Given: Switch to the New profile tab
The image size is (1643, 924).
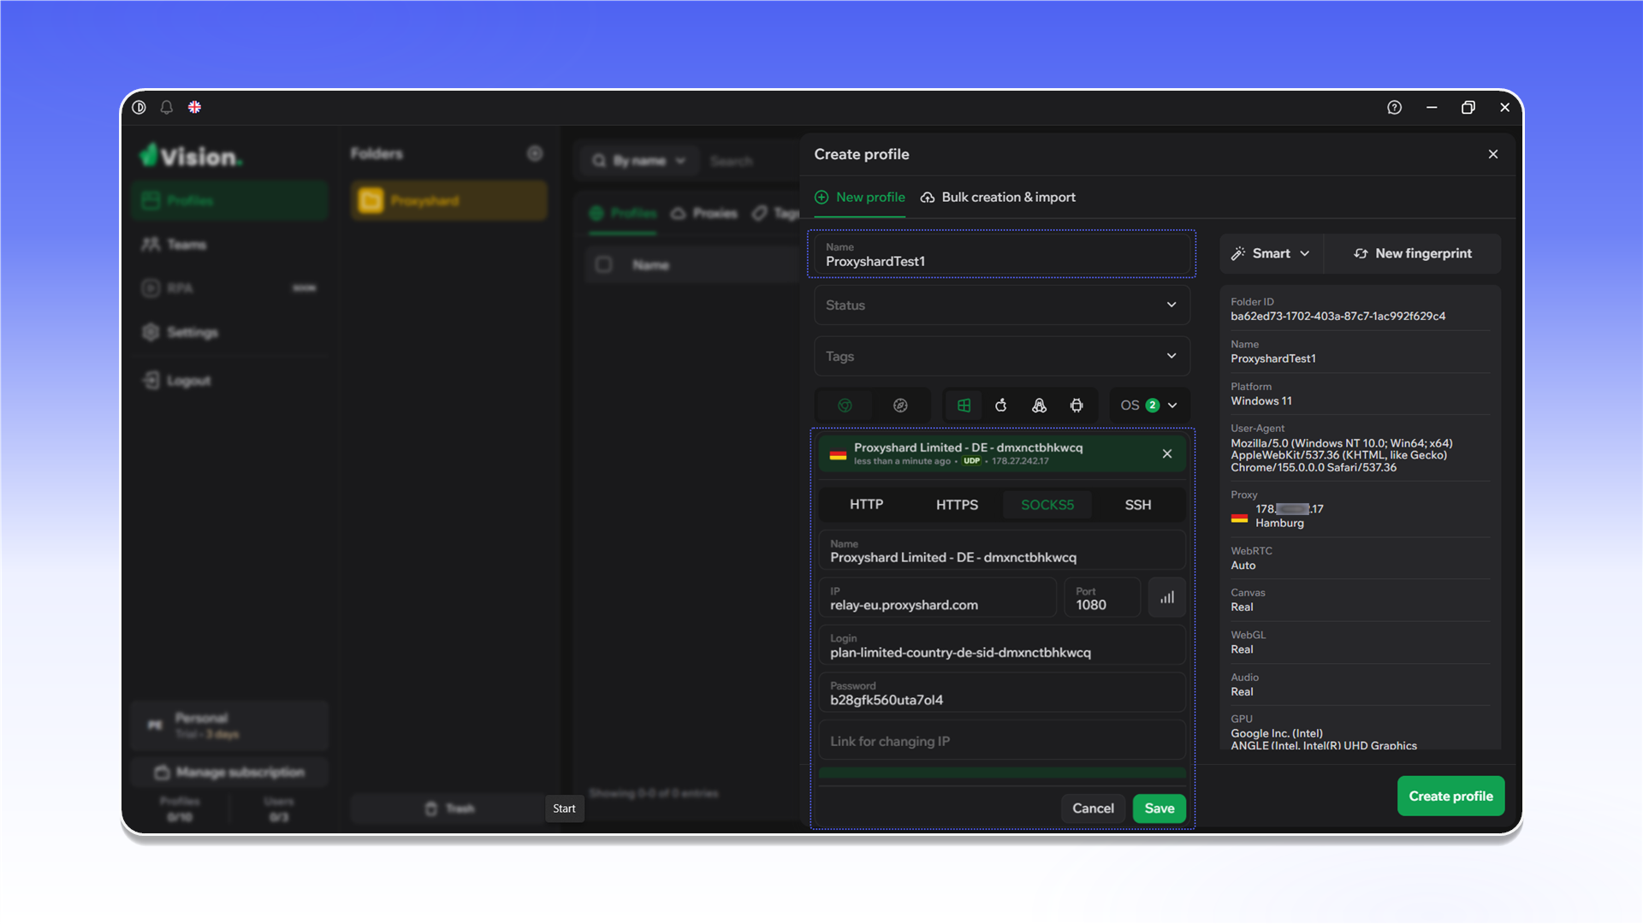Looking at the screenshot, I should tap(860, 197).
